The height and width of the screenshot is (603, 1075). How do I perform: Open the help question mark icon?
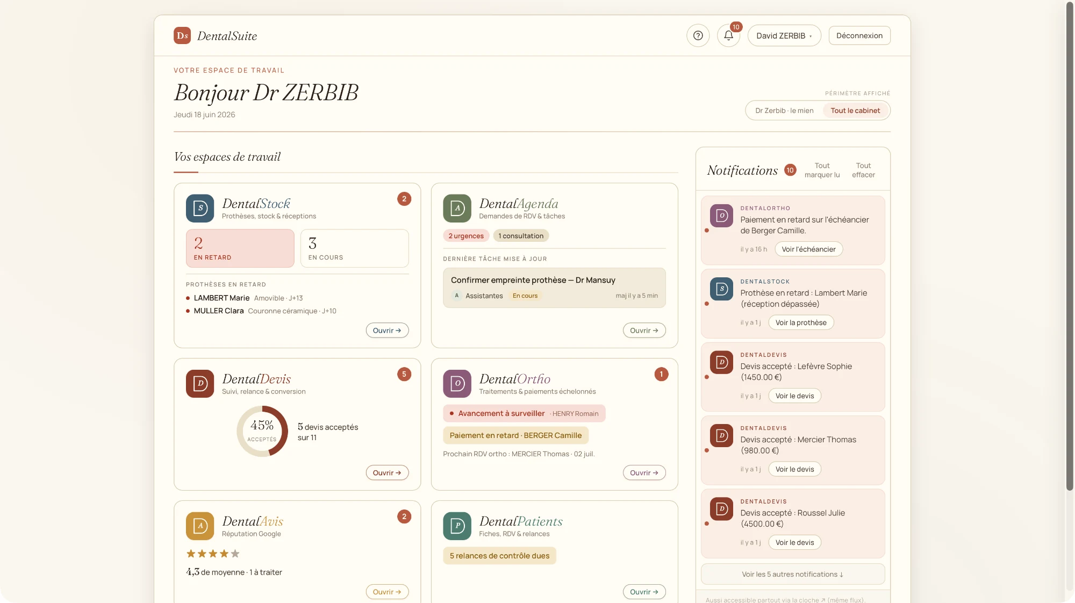point(698,35)
